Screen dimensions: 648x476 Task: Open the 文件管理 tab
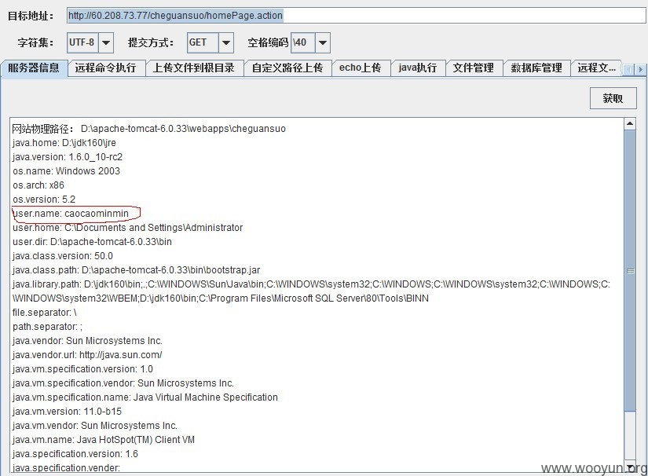pyautogui.click(x=474, y=68)
